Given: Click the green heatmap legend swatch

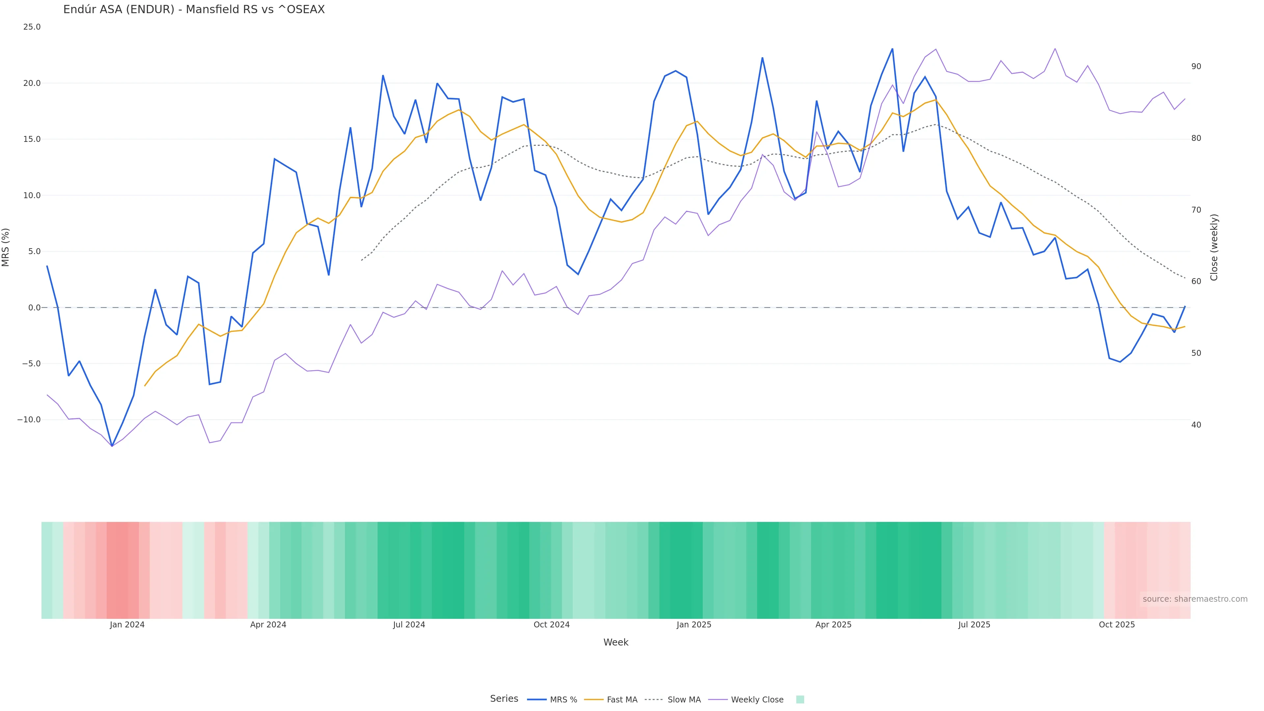Looking at the screenshot, I should tap(800, 700).
